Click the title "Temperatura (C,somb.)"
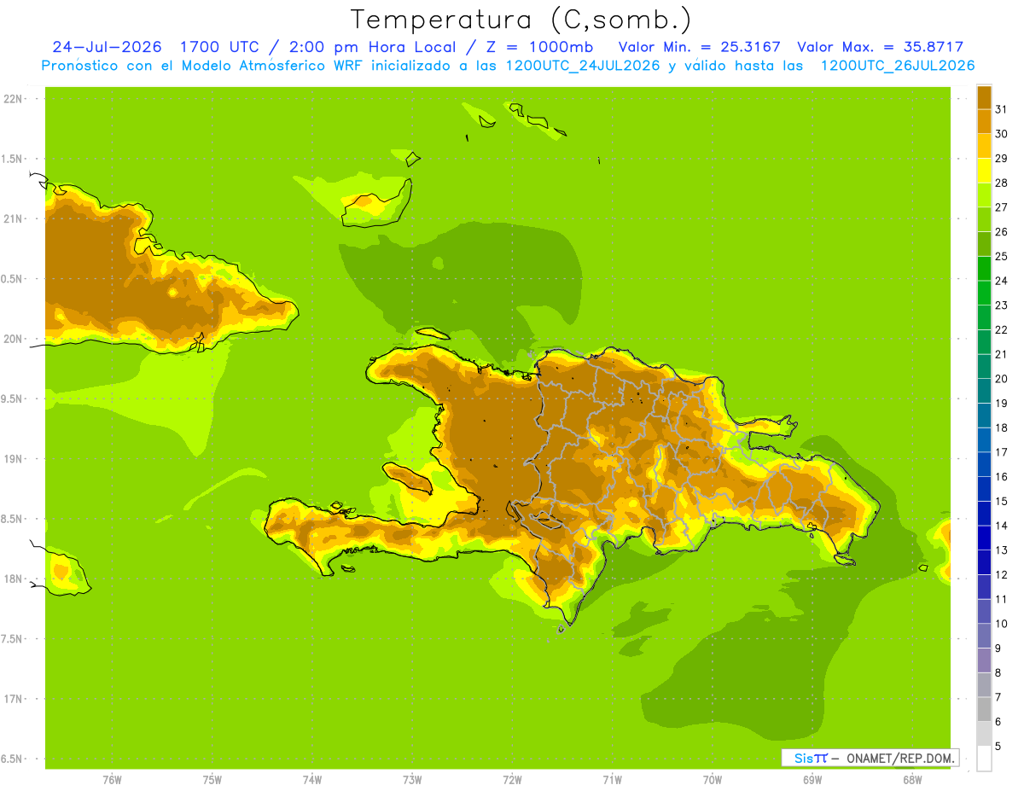Screen dimensions: 1024x791 [521, 20]
